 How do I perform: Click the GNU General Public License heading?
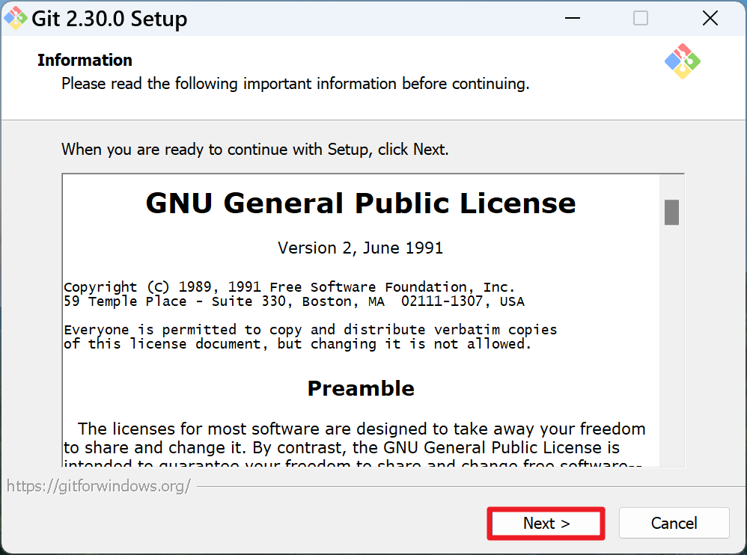(x=361, y=203)
